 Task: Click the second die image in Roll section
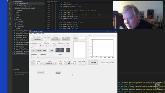[x=62, y=50]
